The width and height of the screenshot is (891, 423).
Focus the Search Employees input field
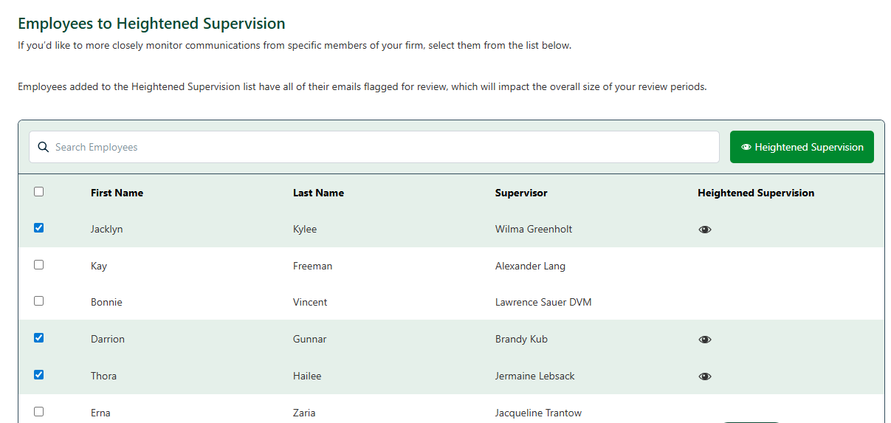[x=384, y=147]
